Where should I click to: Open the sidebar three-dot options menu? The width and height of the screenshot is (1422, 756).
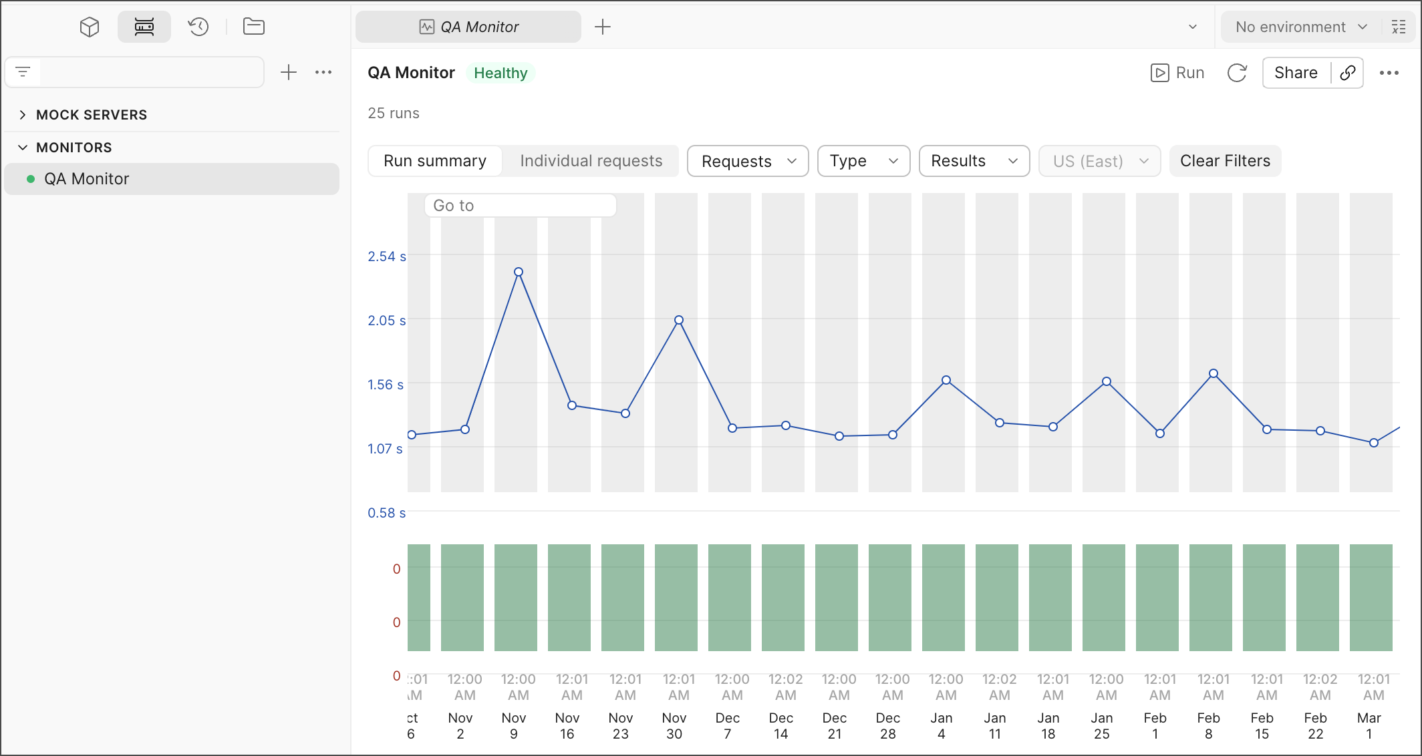tap(323, 72)
